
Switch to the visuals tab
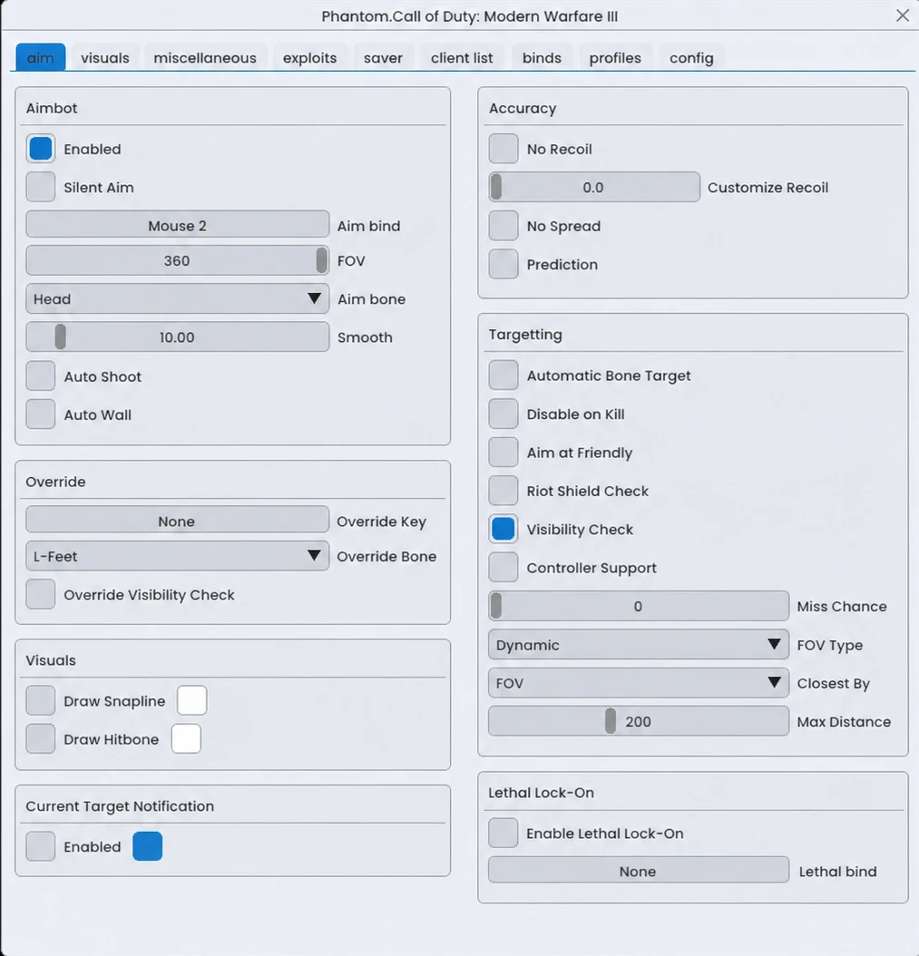coord(105,58)
